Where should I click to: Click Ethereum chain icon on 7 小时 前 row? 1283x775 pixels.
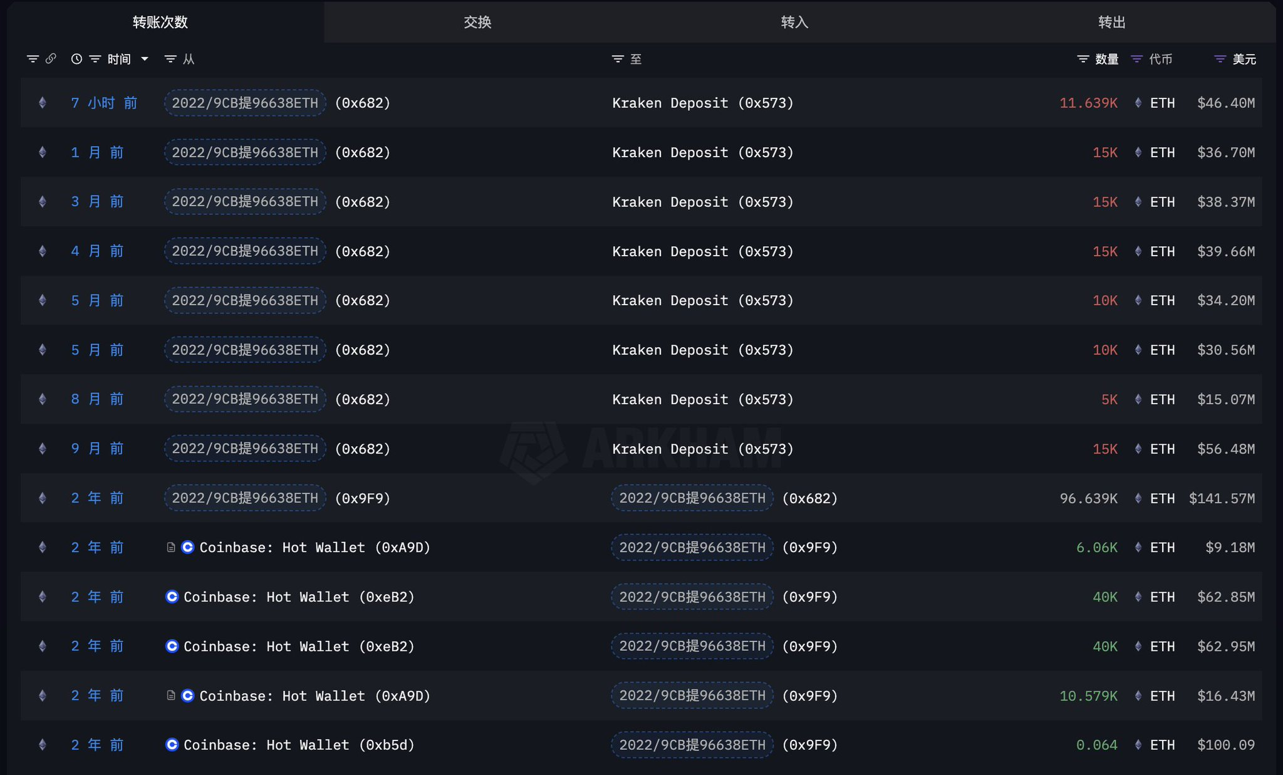[x=43, y=103]
